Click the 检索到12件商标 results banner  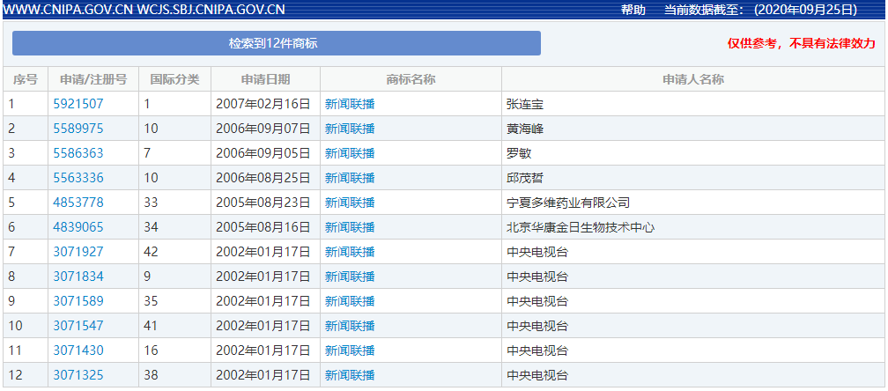tap(277, 43)
